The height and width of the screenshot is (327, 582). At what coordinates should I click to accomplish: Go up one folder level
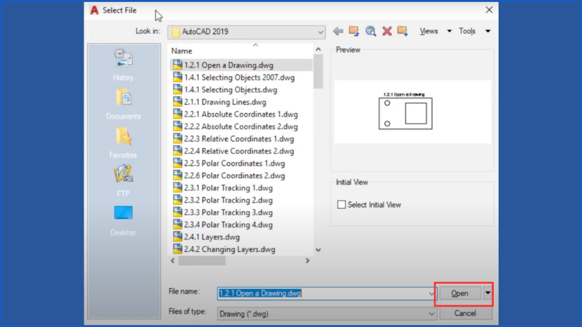tap(354, 31)
